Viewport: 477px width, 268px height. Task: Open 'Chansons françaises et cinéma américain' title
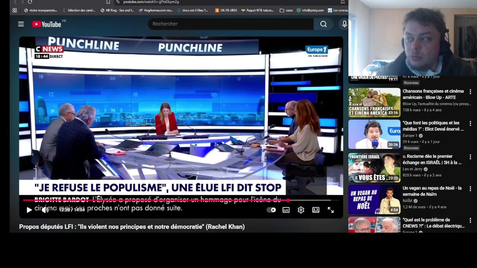[x=433, y=94]
